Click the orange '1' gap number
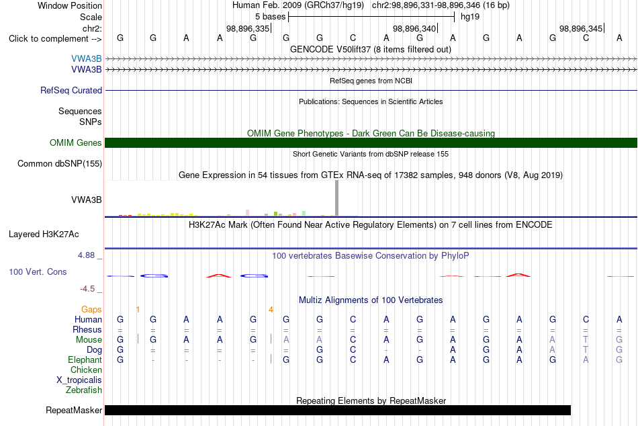 tap(138, 310)
